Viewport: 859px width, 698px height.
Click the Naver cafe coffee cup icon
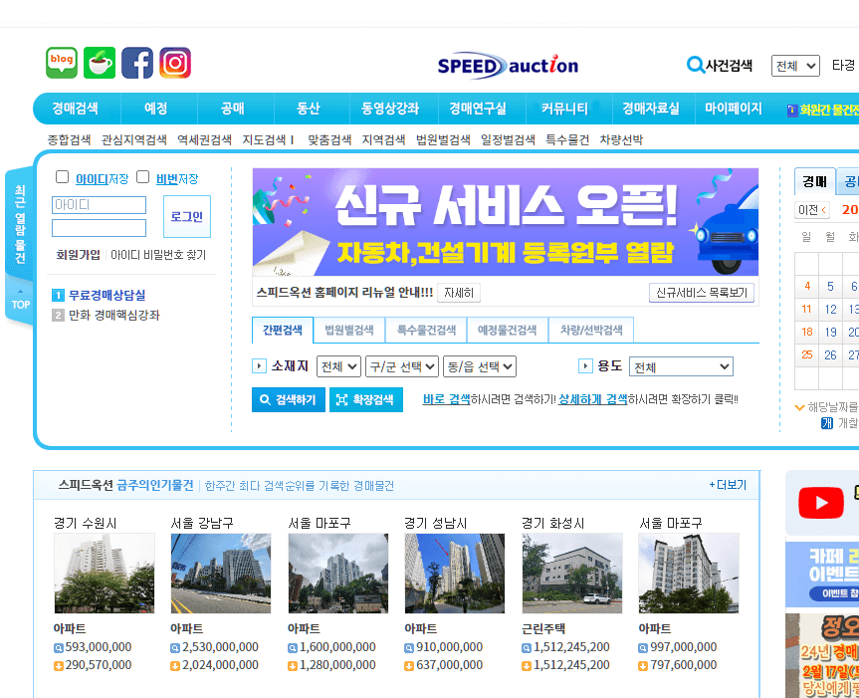click(99, 62)
